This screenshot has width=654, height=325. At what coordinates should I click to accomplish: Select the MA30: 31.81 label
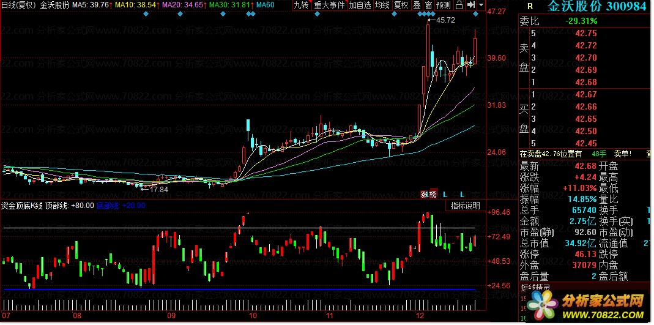click(x=230, y=5)
